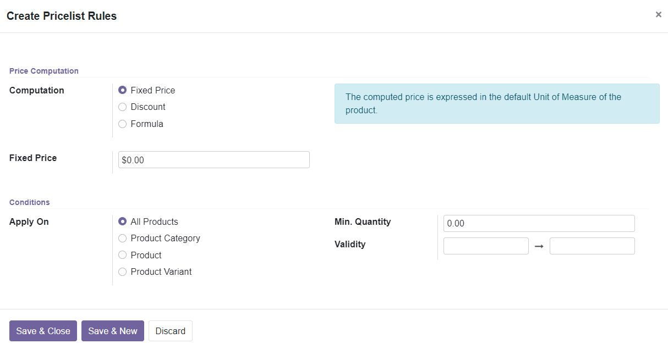Apply rule on Product Category
This screenshot has width=668, height=349.
pyautogui.click(x=122, y=238)
